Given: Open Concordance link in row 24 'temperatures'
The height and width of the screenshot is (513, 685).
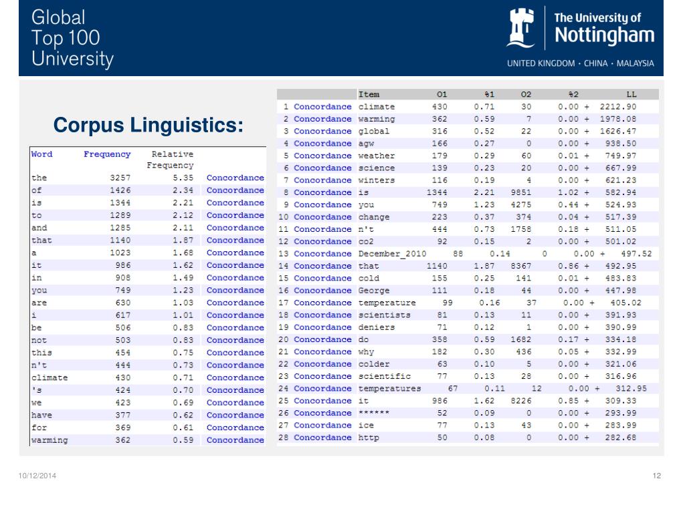Looking at the screenshot, I should coord(322,388).
